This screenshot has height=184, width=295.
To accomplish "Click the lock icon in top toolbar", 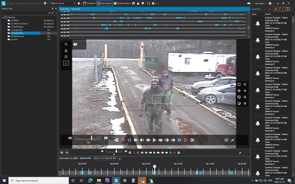I will pos(138,3).
